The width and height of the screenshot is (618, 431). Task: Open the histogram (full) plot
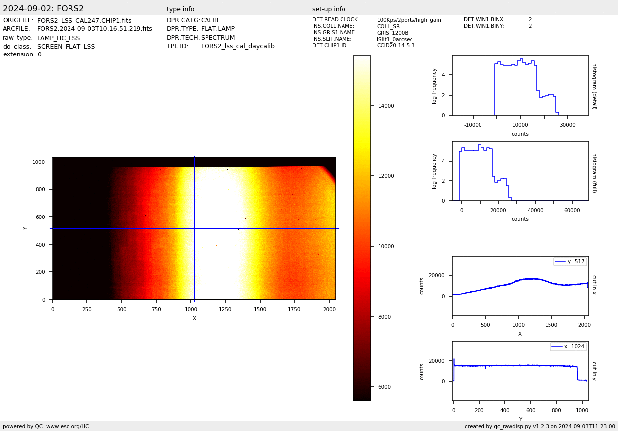coord(520,171)
